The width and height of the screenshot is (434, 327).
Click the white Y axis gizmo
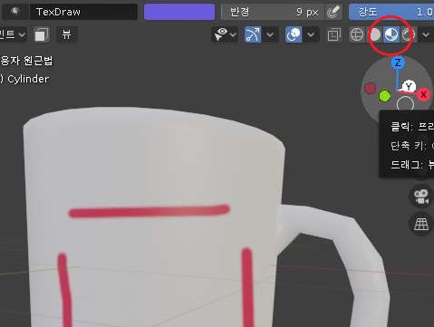[x=409, y=87]
